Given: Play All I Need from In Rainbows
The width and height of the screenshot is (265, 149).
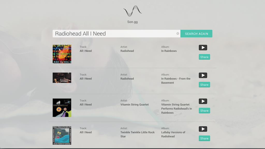Looking at the screenshot, I should click(203, 47).
